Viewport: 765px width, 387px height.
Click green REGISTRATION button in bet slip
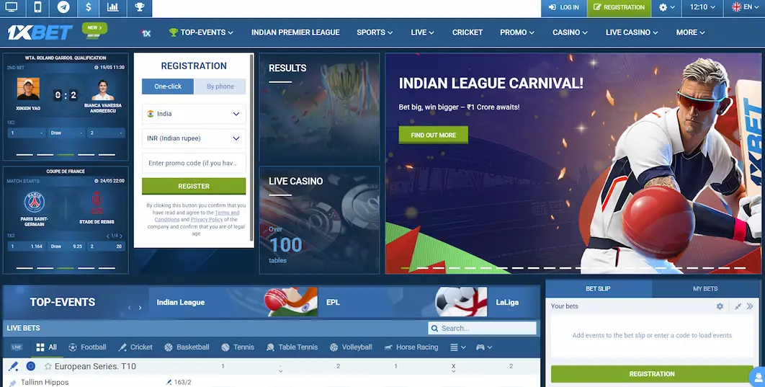[652, 374]
